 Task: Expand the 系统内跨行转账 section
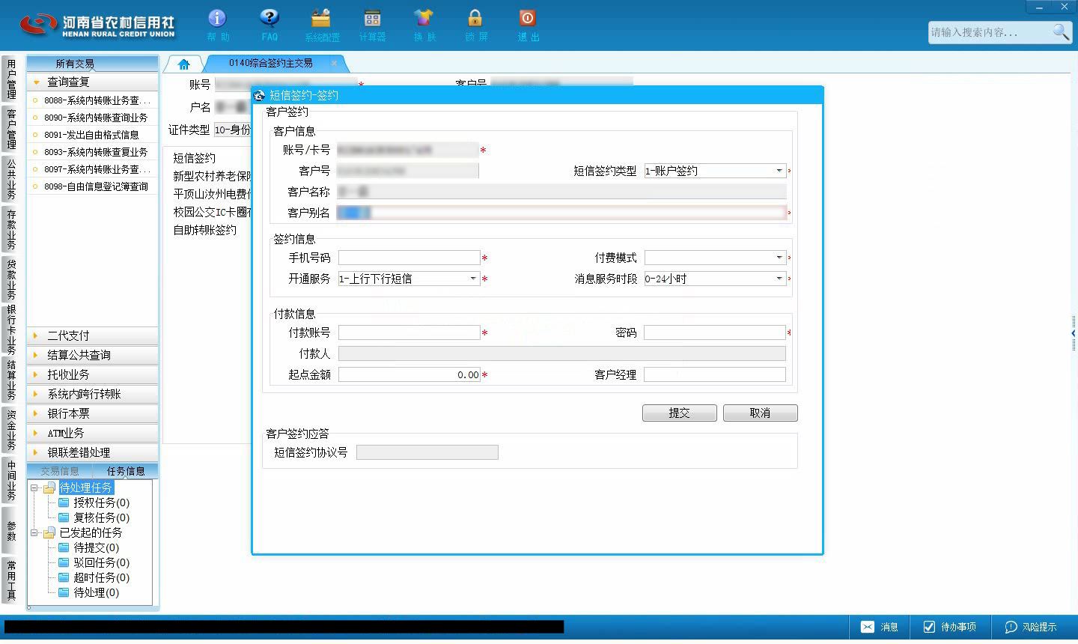click(92, 394)
